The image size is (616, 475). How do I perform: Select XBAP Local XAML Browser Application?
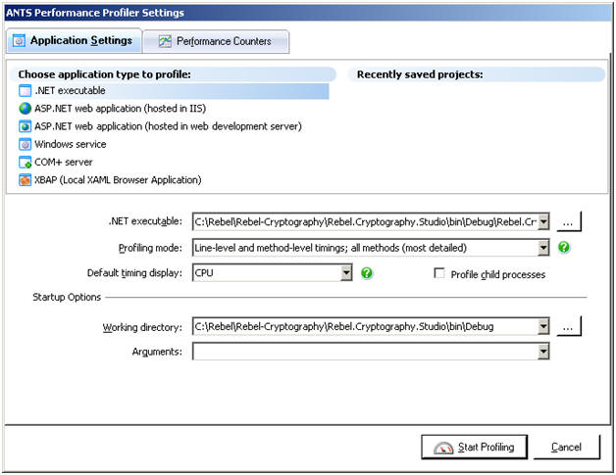click(x=110, y=180)
